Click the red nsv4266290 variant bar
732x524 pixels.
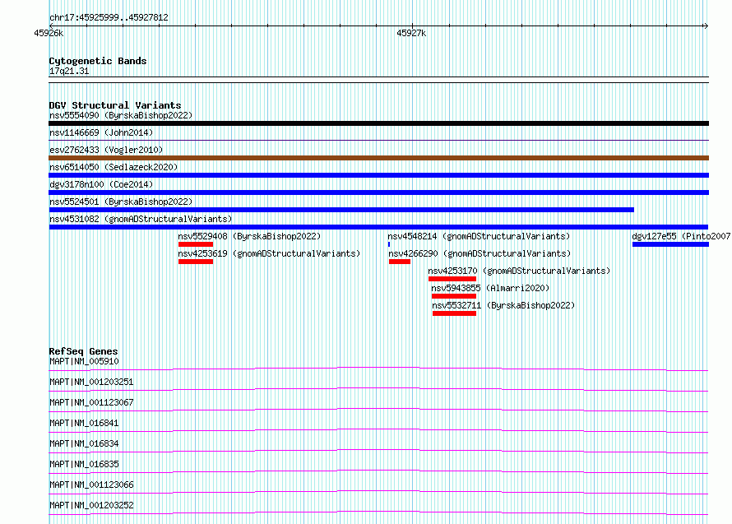(x=400, y=262)
